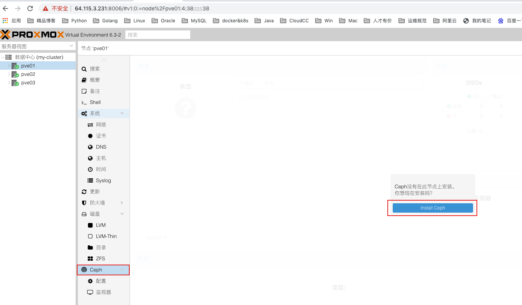Open the Python bookmark folder
Screen dimensions: 522x305
[74, 21]
